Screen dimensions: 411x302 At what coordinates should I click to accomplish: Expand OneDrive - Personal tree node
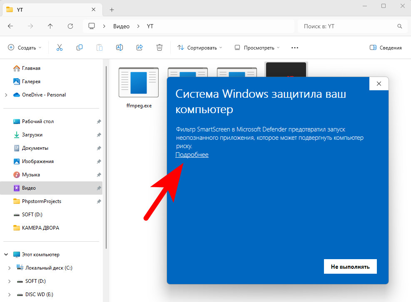6,95
